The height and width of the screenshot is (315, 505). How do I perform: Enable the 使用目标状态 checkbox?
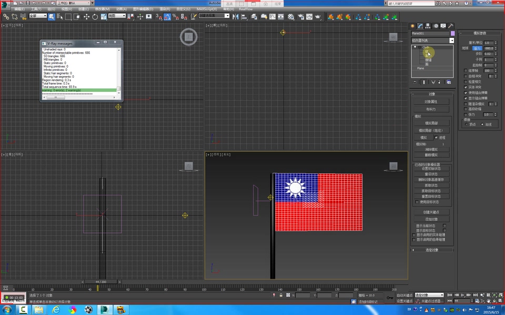click(417, 202)
